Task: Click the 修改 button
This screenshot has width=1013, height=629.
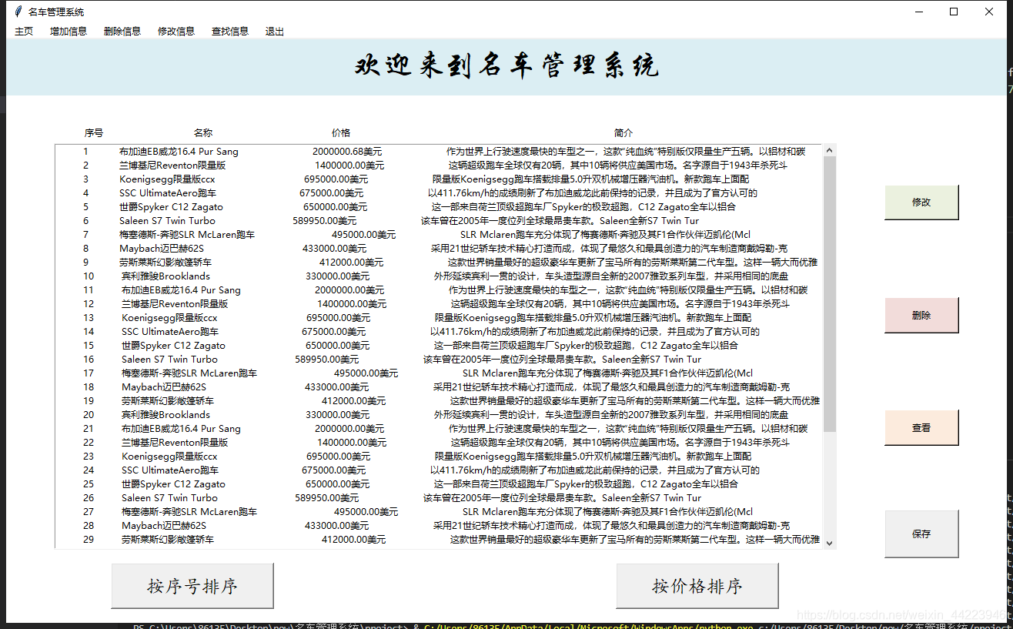Action: (921, 202)
